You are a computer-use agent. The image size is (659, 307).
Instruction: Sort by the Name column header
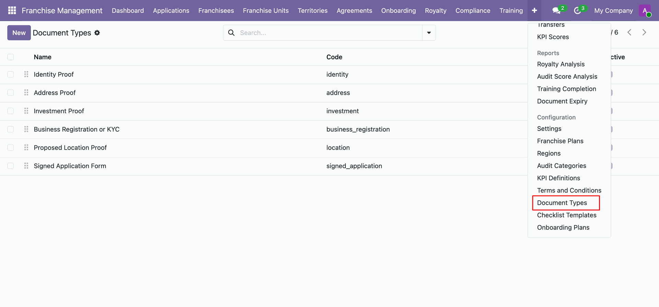[x=43, y=57]
